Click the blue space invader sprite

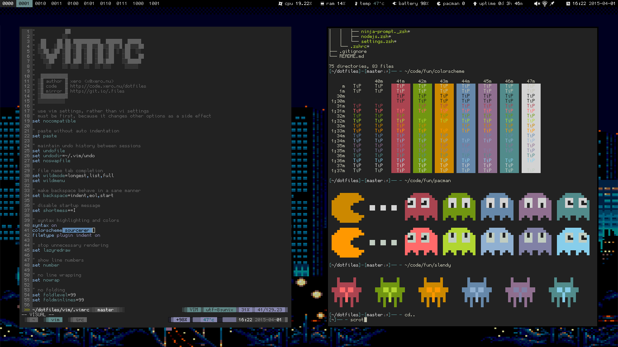coord(477,292)
